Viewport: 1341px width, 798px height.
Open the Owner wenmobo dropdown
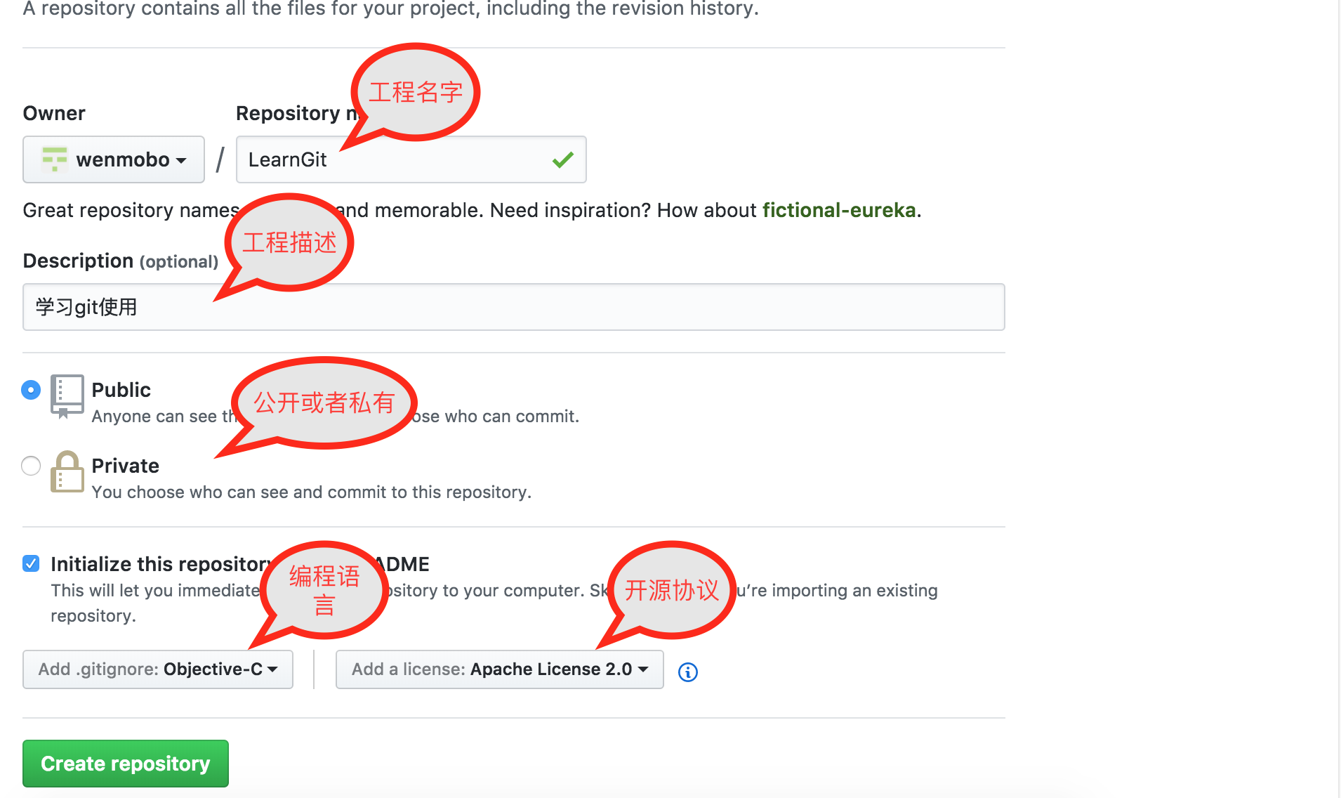[114, 159]
